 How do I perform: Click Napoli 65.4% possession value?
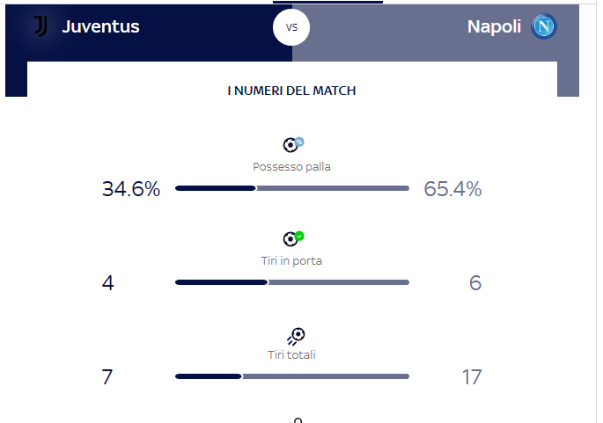[452, 189]
